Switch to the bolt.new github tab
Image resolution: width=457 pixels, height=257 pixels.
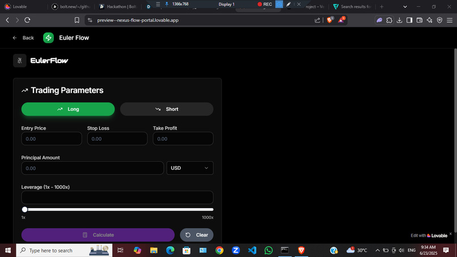point(71,6)
